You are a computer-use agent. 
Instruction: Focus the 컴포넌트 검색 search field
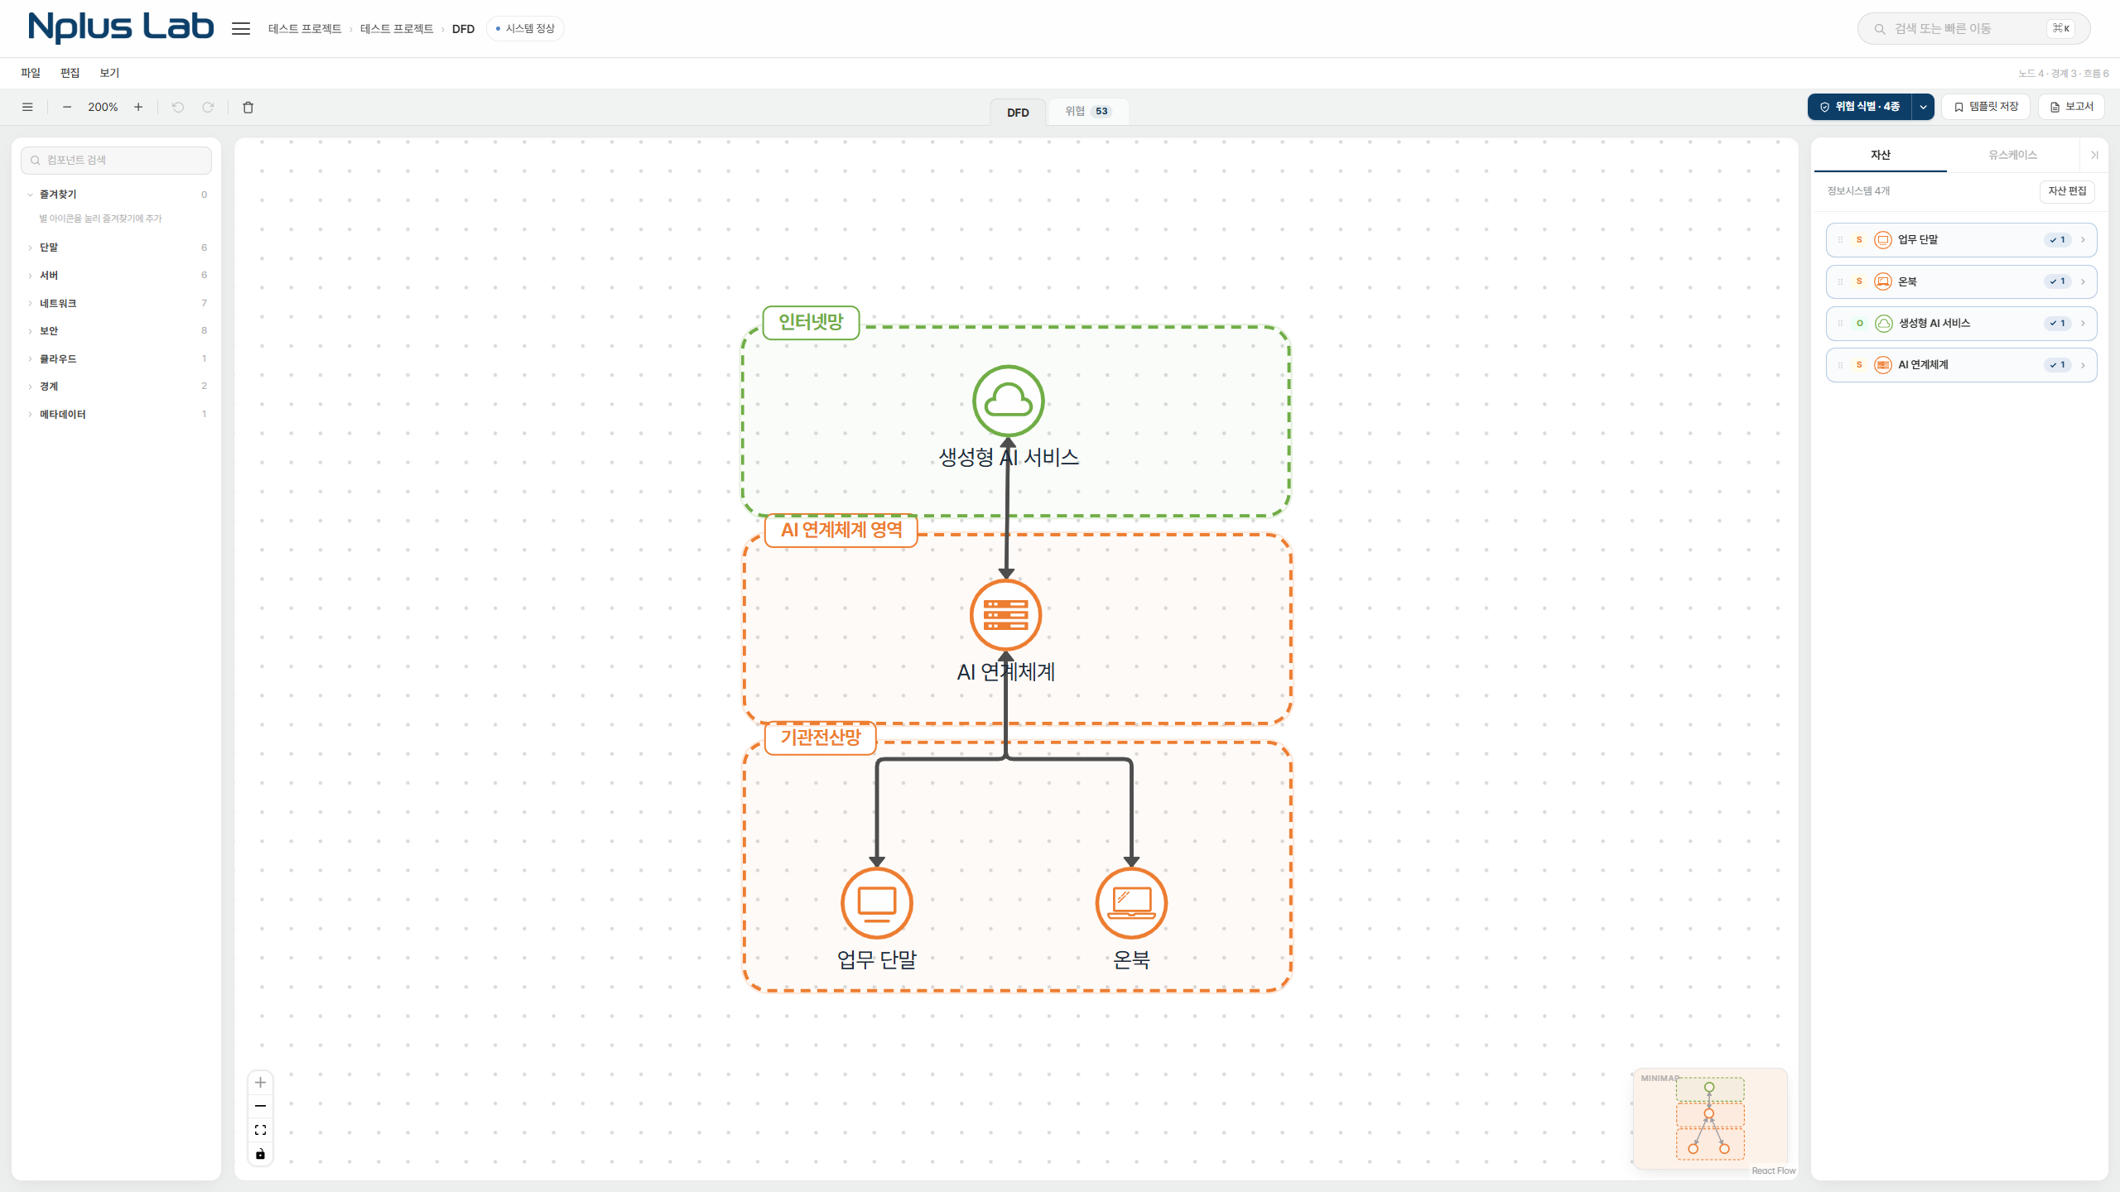116,161
